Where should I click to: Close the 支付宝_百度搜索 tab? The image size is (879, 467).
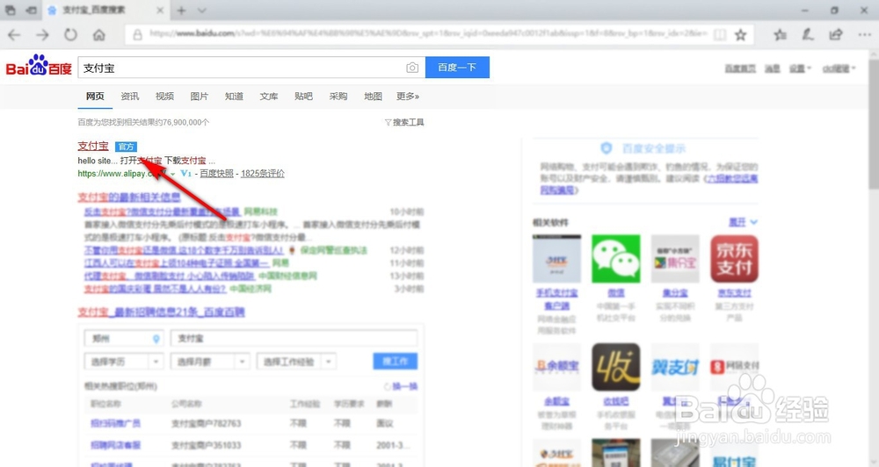(x=160, y=10)
